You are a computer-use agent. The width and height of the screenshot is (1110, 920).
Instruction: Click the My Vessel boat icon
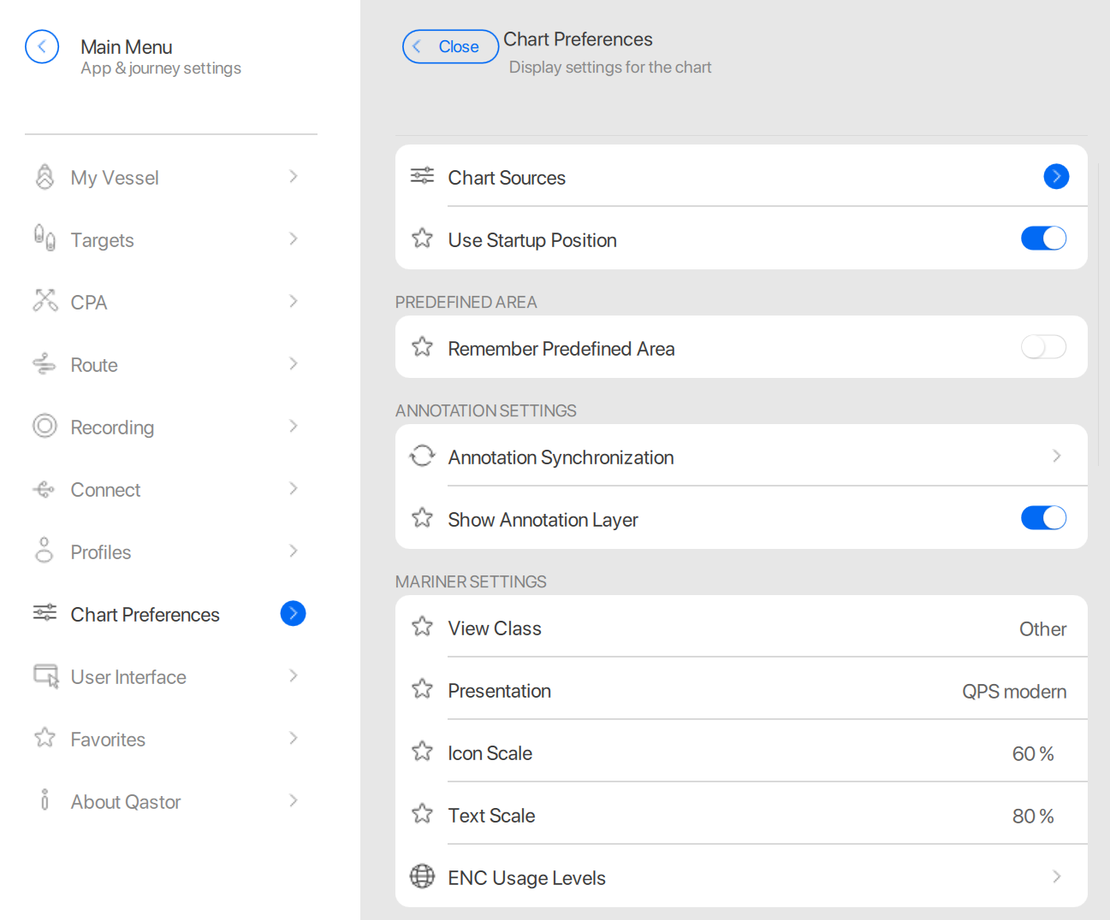click(x=45, y=177)
